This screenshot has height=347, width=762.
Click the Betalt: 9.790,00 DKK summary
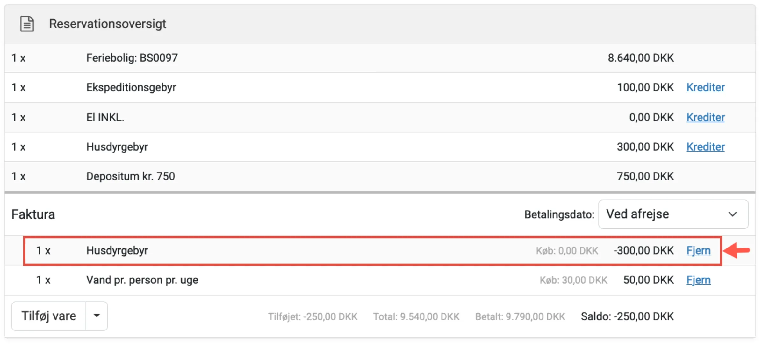520,317
